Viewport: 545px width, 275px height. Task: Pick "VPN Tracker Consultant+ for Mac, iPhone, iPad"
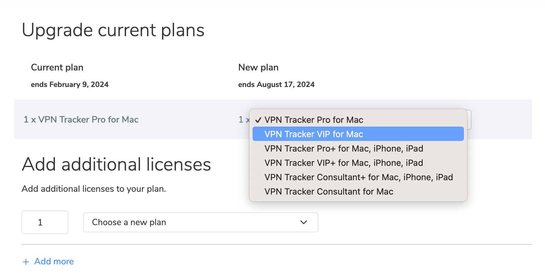click(359, 177)
